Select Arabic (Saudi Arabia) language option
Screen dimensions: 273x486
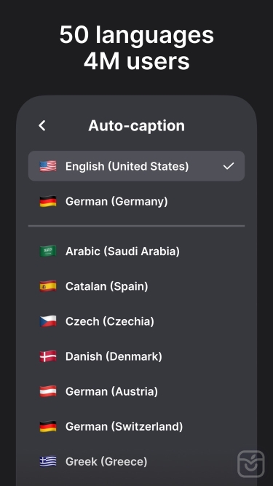coord(137,251)
